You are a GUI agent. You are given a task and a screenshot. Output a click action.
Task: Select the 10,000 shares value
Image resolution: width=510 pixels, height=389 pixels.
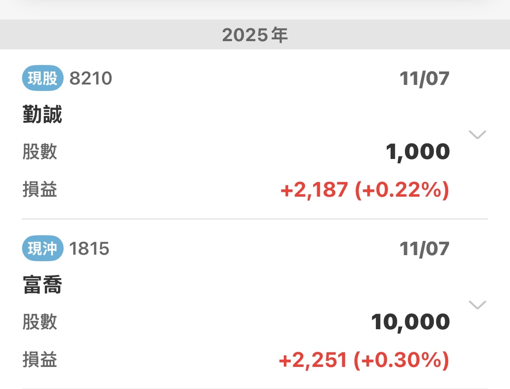pyautogui.click(x=411, y=322)
